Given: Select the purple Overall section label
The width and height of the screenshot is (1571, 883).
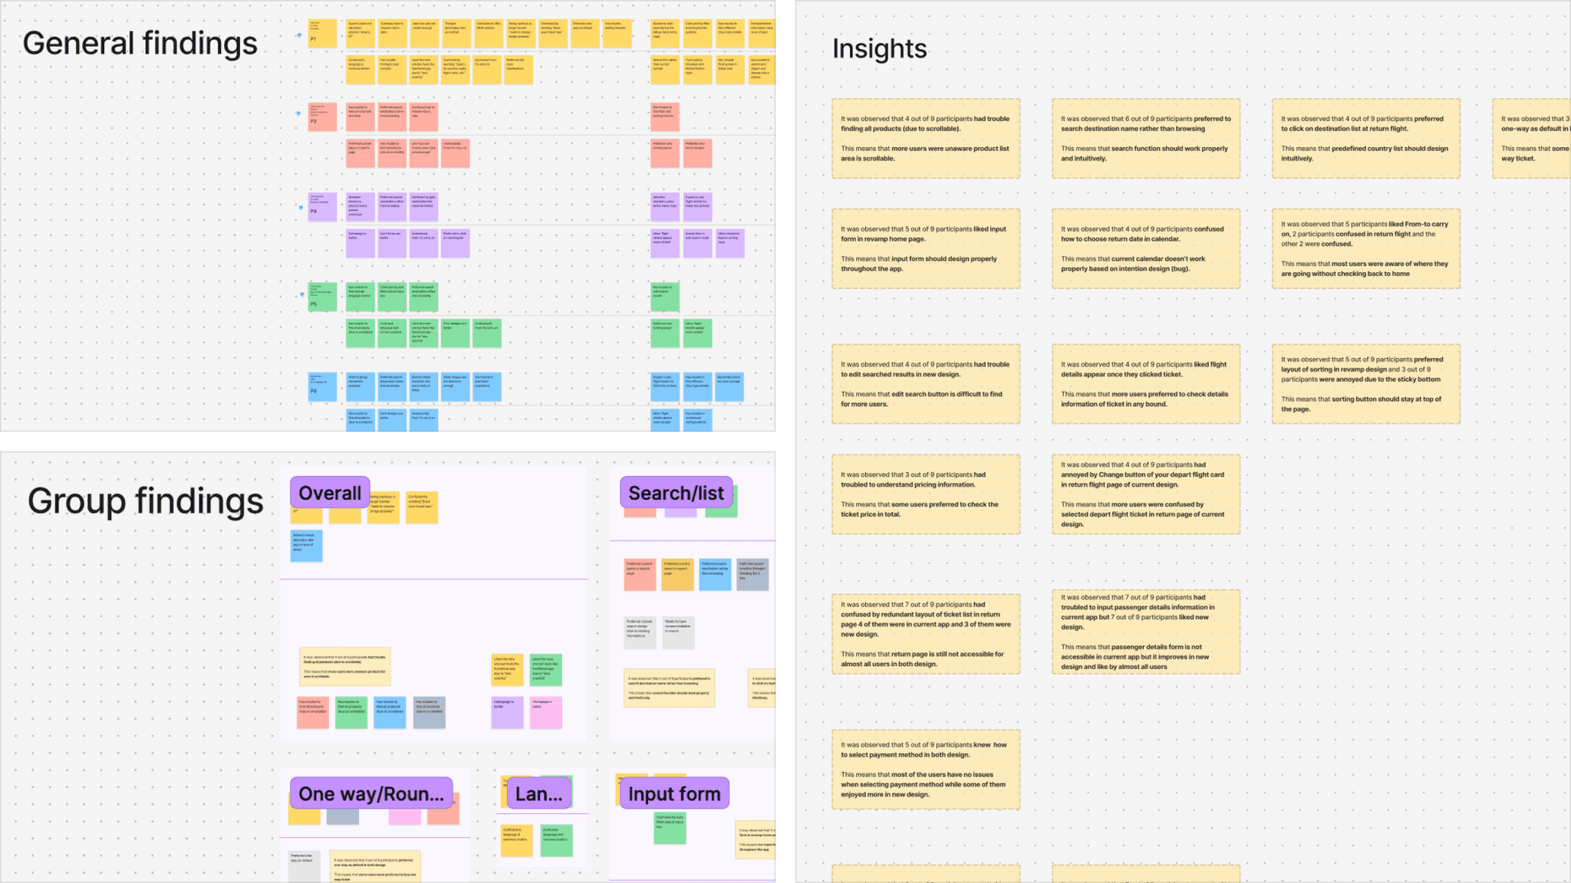Looking at the screenshot, I should click(328, 492).
